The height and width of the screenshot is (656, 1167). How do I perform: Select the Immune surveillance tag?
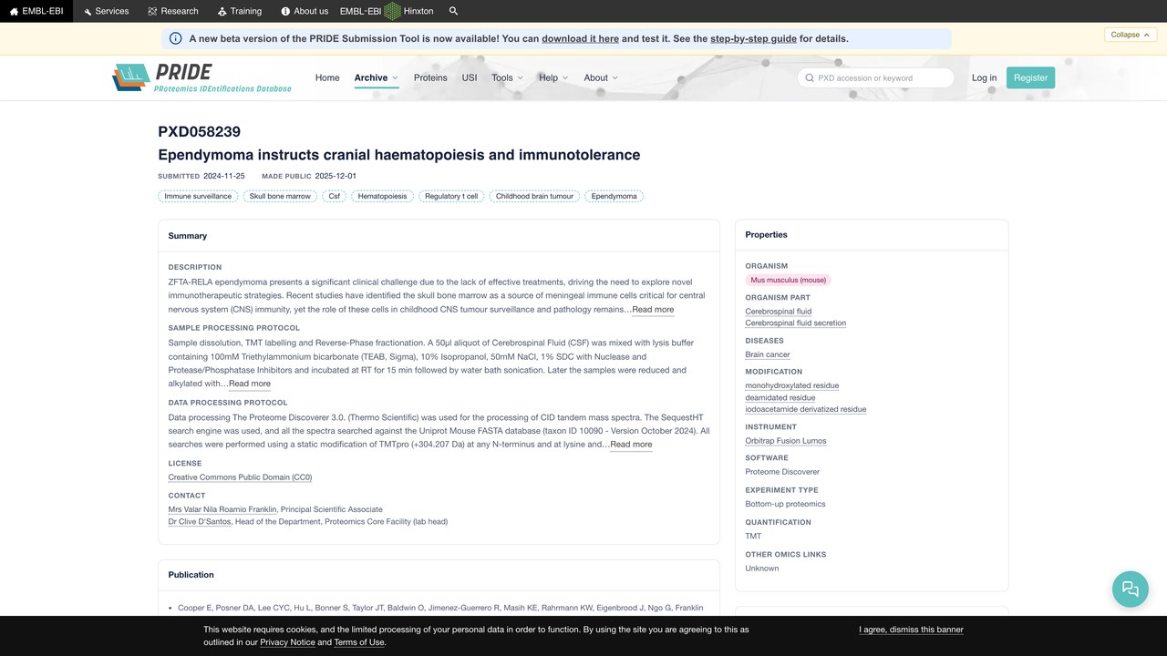pos(198,196)
